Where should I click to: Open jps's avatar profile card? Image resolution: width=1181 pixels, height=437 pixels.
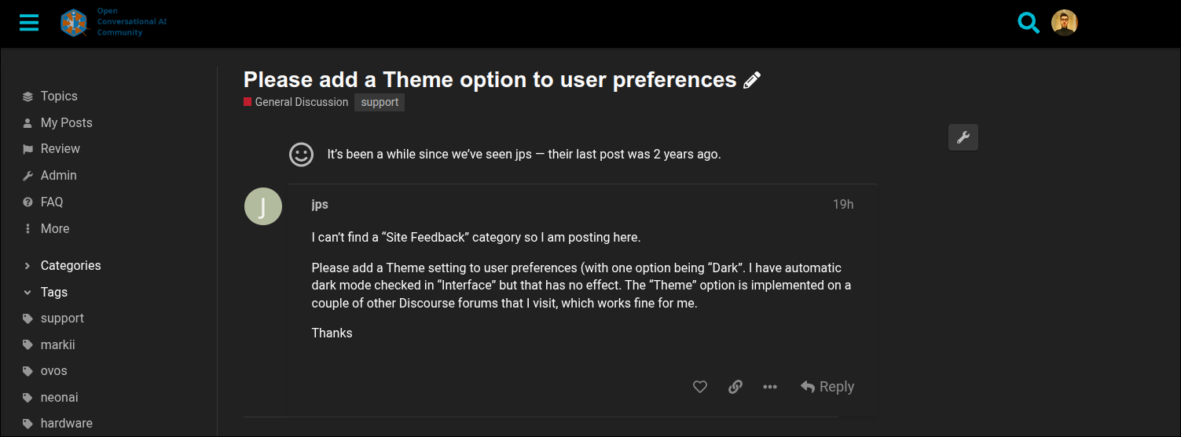(263, 206)
